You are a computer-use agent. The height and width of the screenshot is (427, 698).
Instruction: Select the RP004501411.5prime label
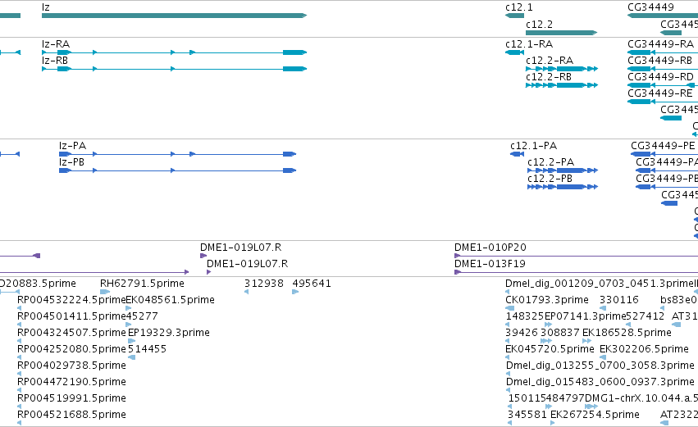[x=71, y=316]
